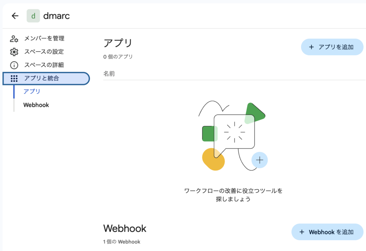The width and height of the screenshot is (366, 251).
Task: Click the grid icon beside アプリと統合
Action: tap(14, 78)
